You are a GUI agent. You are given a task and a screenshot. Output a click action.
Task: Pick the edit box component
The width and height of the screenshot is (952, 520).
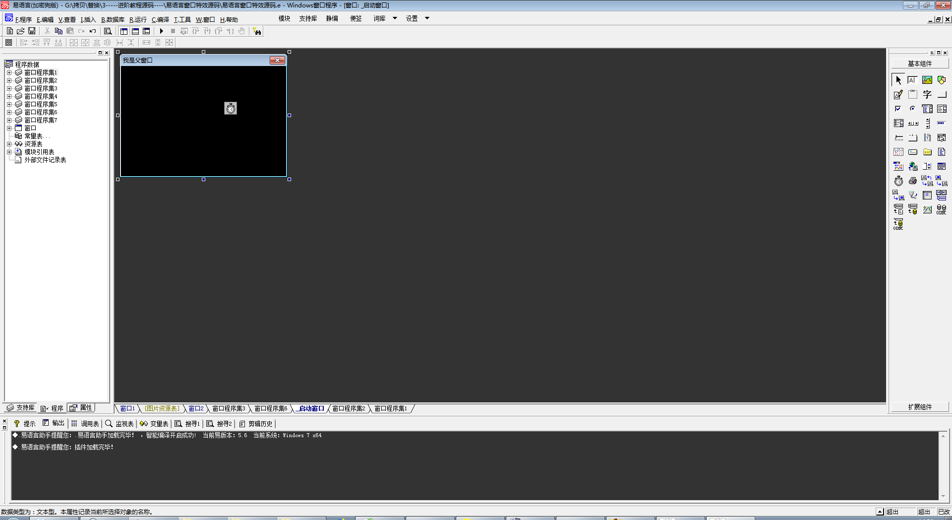tap(913, 80)
